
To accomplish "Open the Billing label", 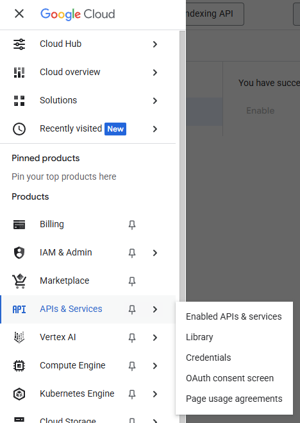I will pyautogui.click(x=52, y=224).
